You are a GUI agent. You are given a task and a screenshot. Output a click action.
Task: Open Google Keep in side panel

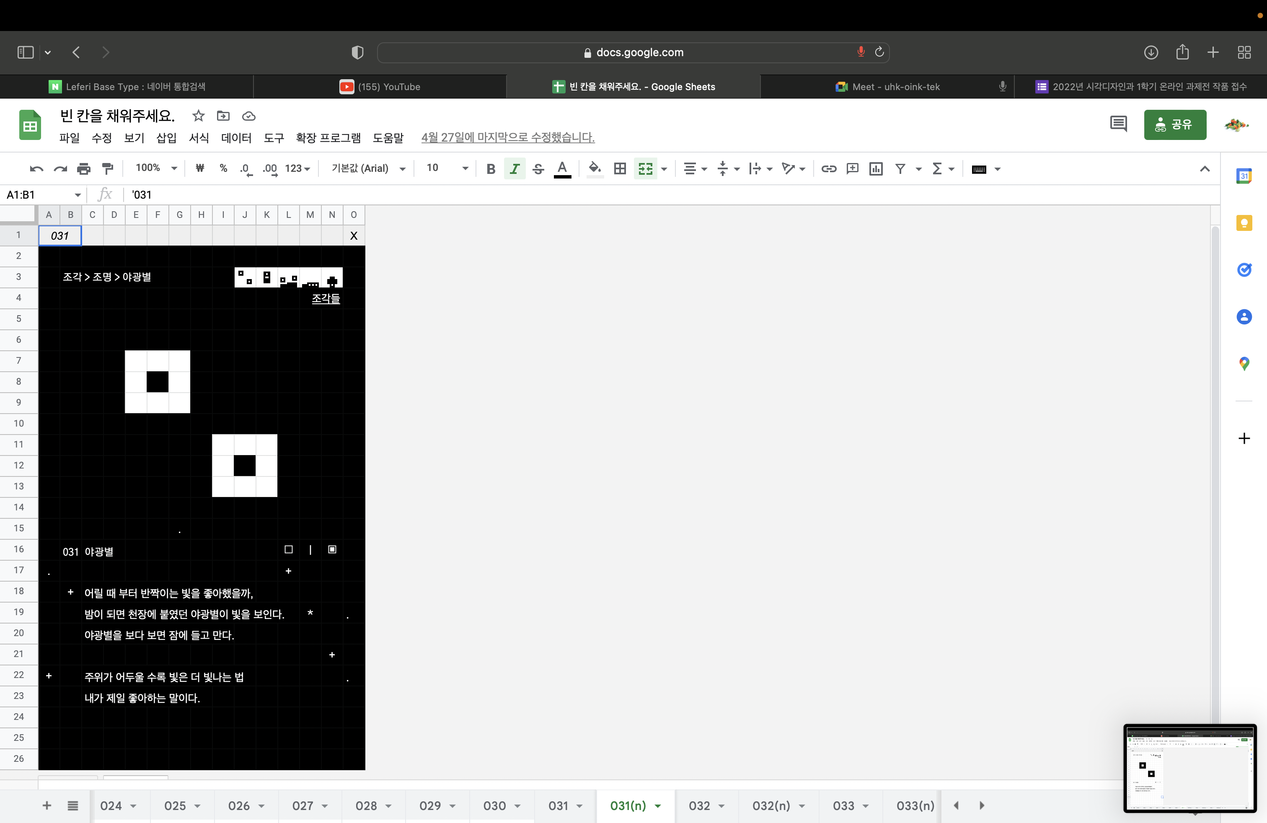[x=1244, y=223]
